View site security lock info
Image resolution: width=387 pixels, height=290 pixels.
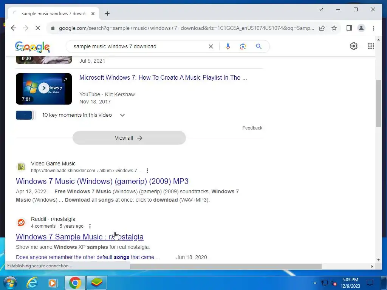pos(53,28)
